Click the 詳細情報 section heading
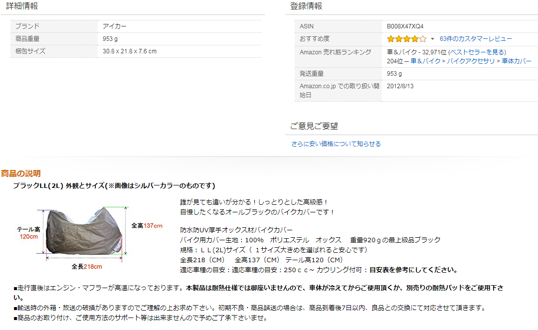Screen dimensions: 538x330 [22, 6]
